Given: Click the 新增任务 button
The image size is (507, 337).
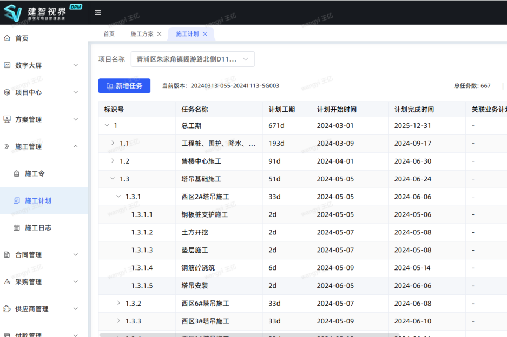Looking at the screenshot, I should point(124,86).
